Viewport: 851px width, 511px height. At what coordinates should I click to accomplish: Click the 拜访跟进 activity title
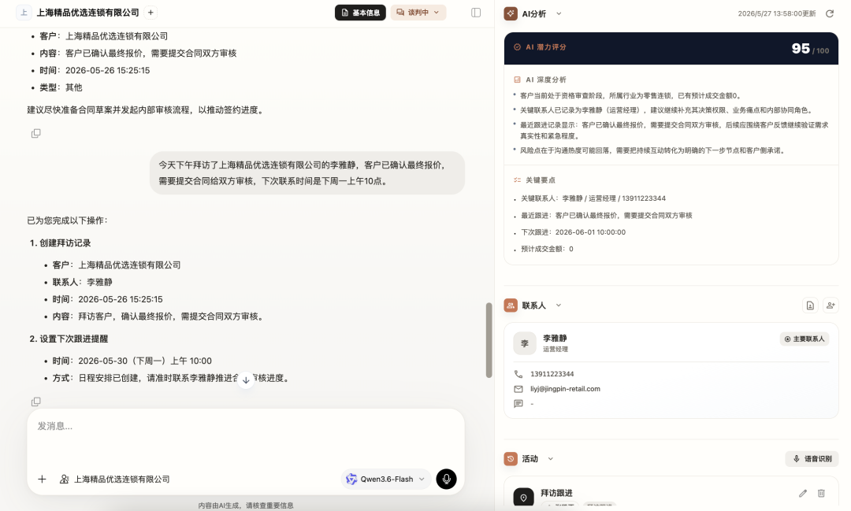[x=556, y=493]
